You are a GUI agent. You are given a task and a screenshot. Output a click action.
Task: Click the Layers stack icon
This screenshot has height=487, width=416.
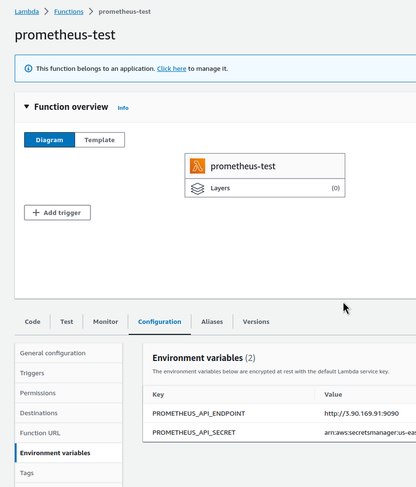point(198,188)
